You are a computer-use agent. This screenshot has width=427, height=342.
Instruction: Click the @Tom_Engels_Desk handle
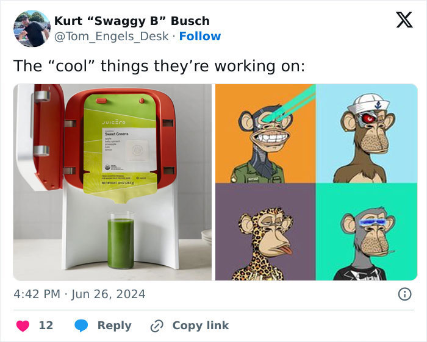112,37
